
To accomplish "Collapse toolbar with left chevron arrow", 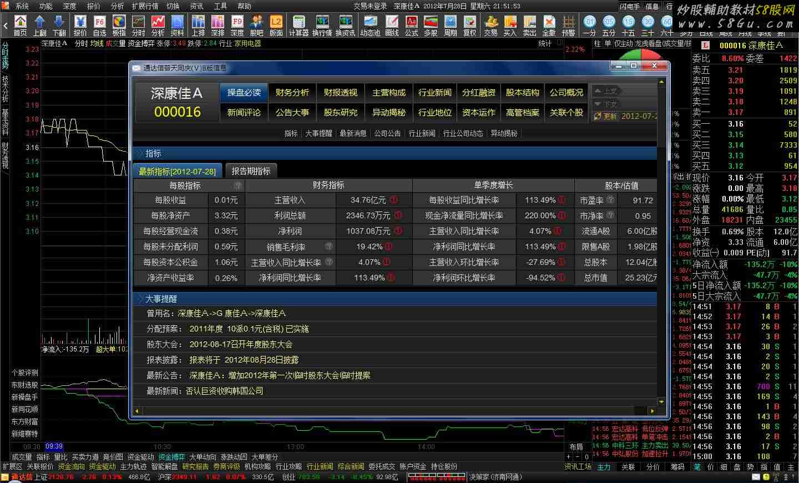I will [x=6, y=26].
